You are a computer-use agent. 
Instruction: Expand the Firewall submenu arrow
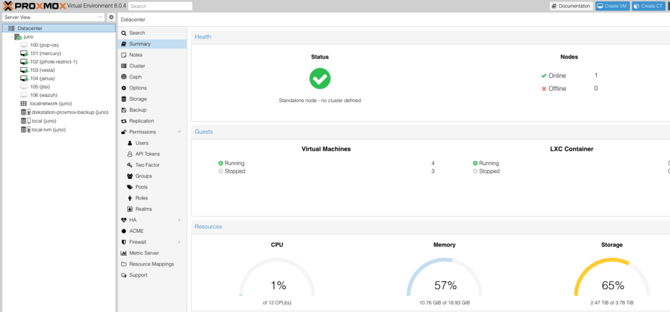(179, 242)
